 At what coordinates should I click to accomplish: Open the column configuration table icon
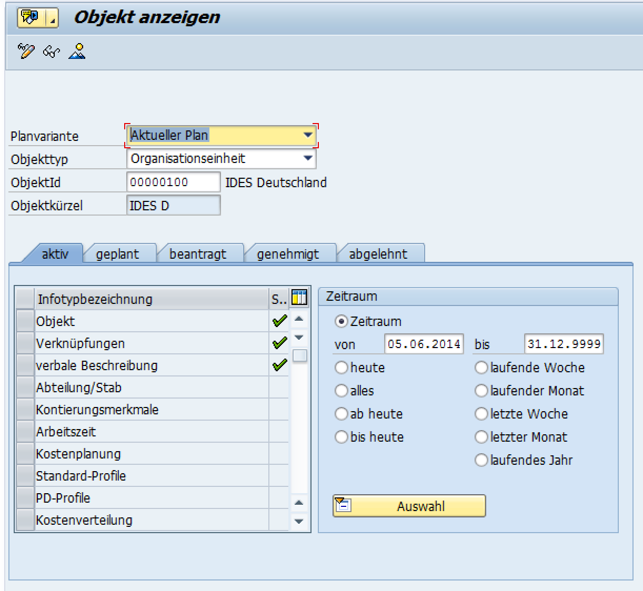299,298
